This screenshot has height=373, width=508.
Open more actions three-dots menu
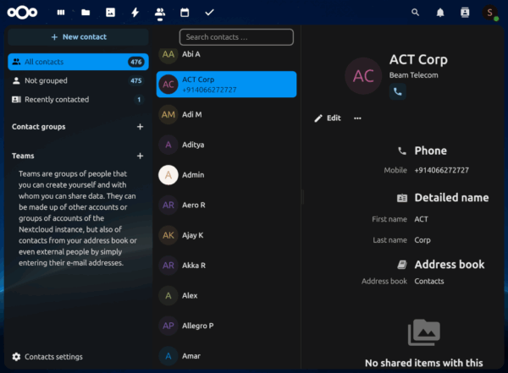pos(357,118)
